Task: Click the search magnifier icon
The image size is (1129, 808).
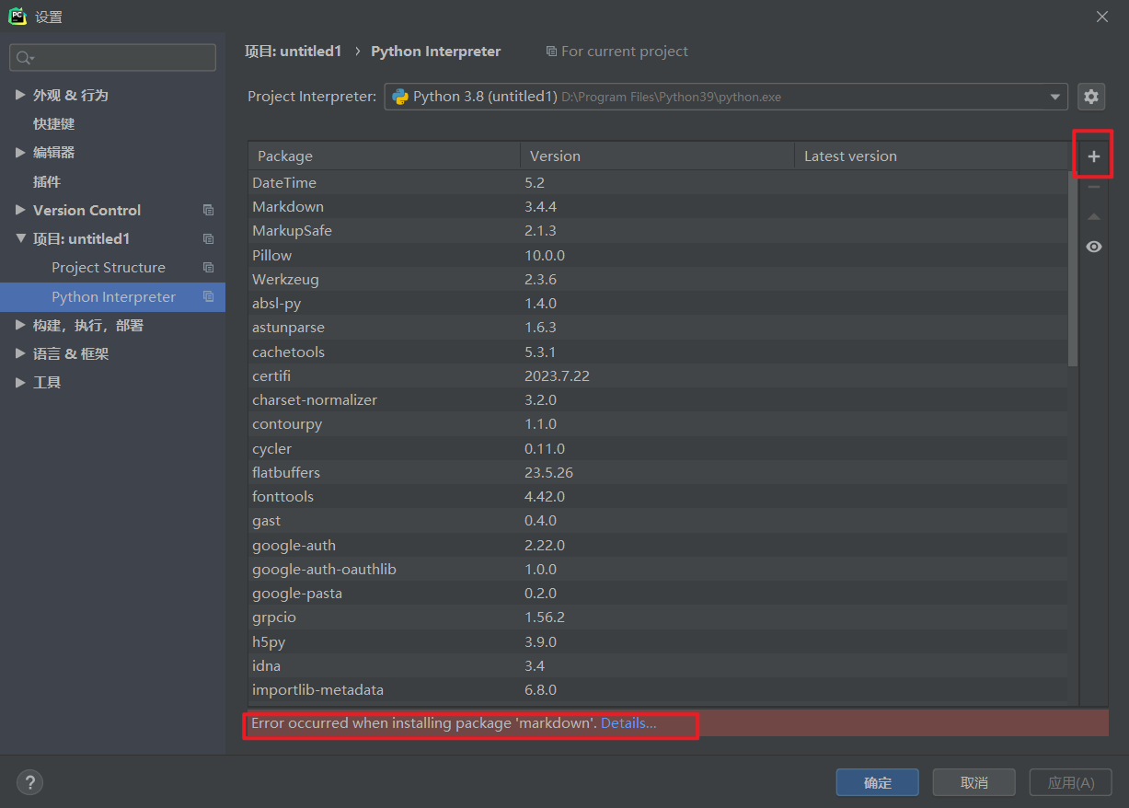Action: point(25,58)
